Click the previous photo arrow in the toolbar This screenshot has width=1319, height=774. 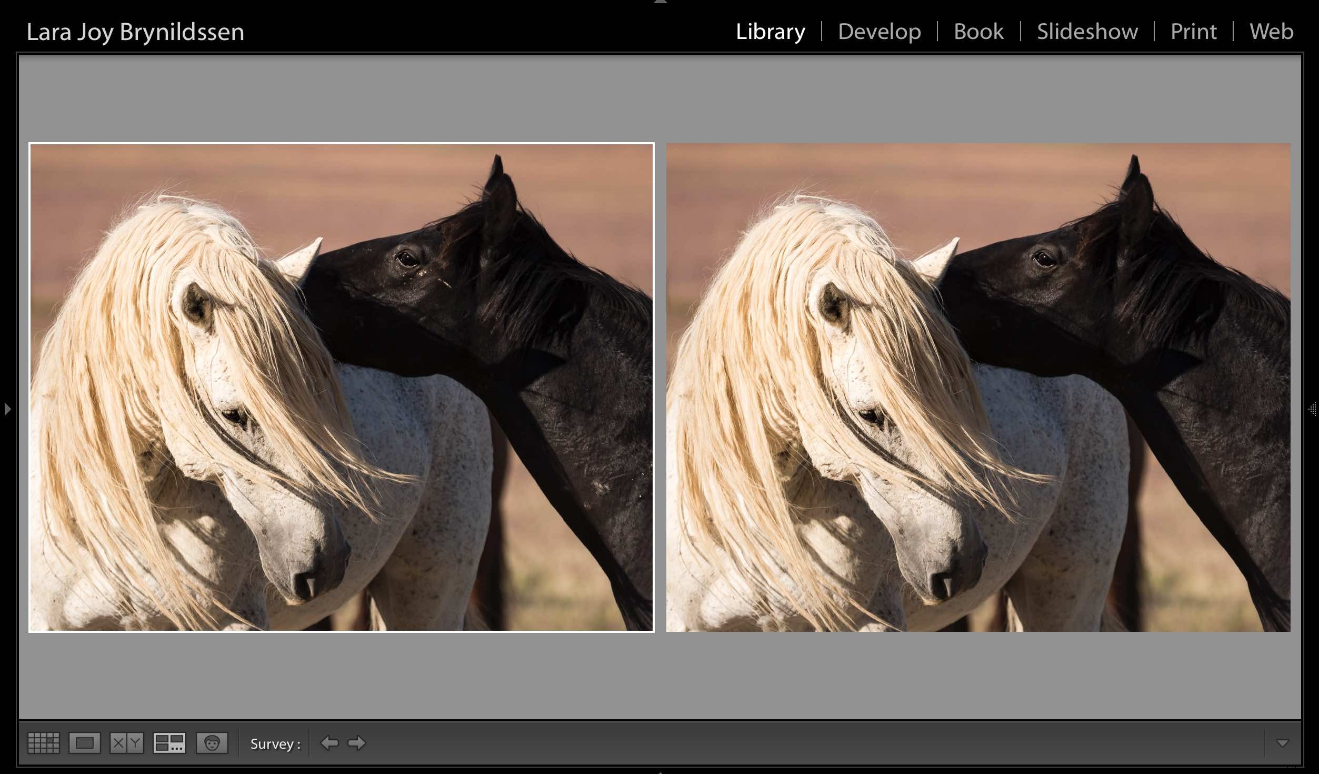[x=330, y=743]
